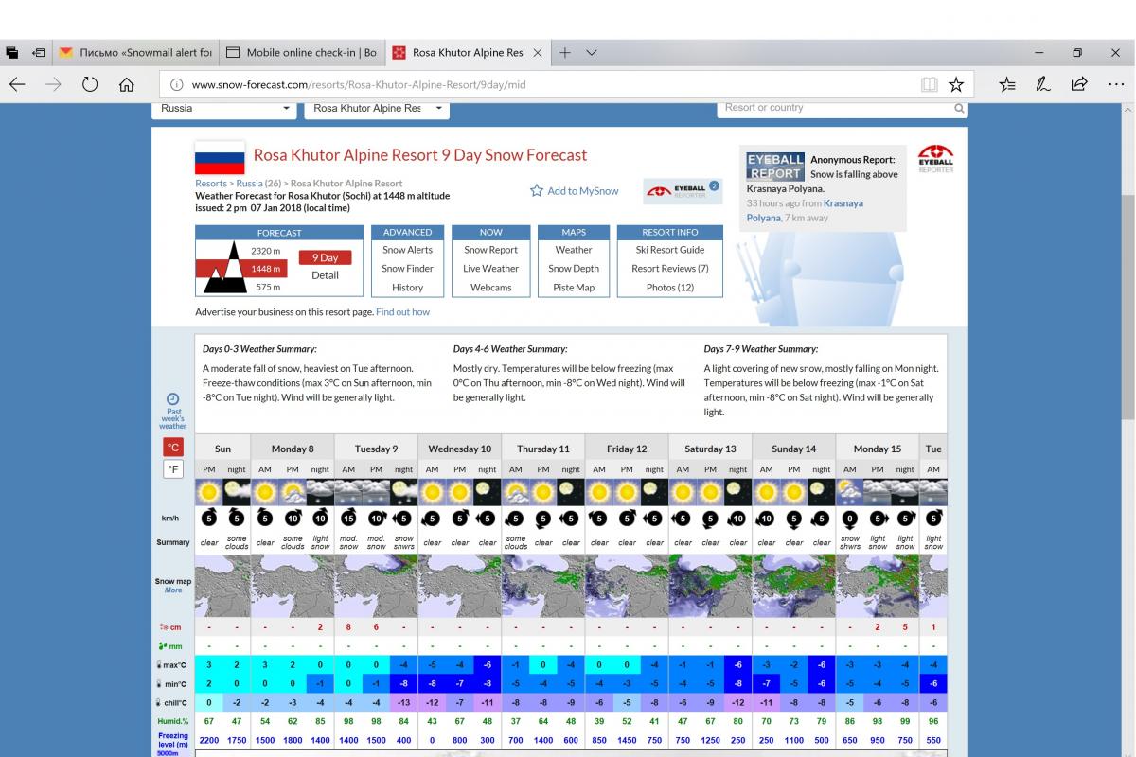Open the browser home page

(126, 84)
